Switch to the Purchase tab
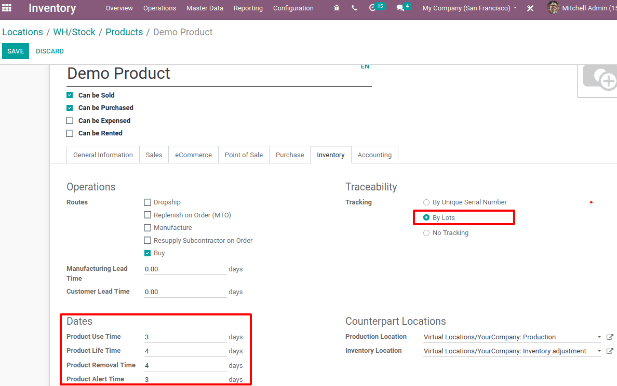This screenshot has width=617, height=386. pyautogui.click(x=290, y=155)
